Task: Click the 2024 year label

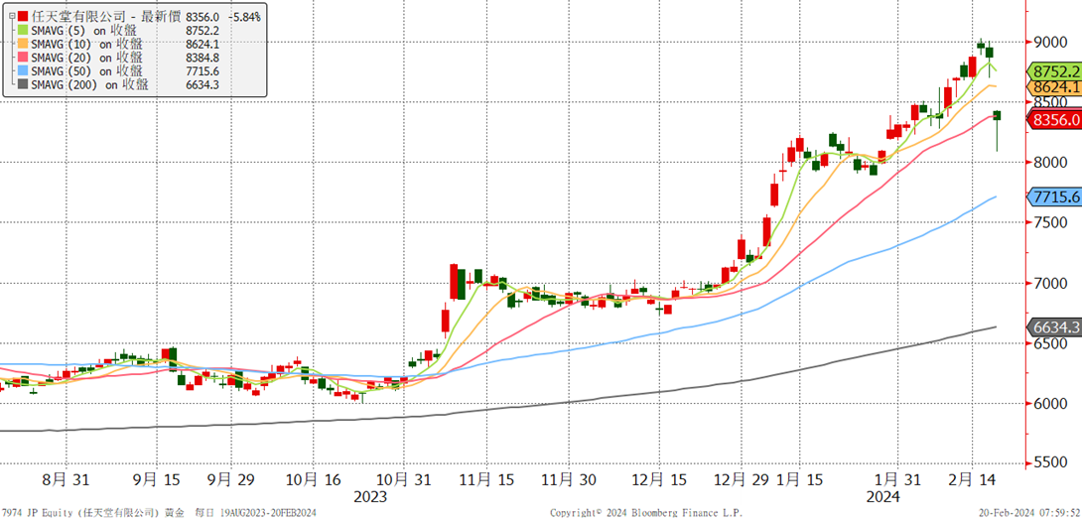Action: 883,497
